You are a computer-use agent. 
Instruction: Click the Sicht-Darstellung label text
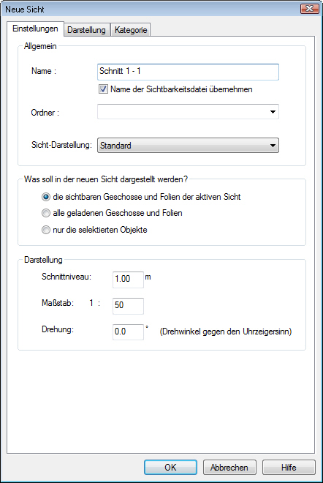61,145
